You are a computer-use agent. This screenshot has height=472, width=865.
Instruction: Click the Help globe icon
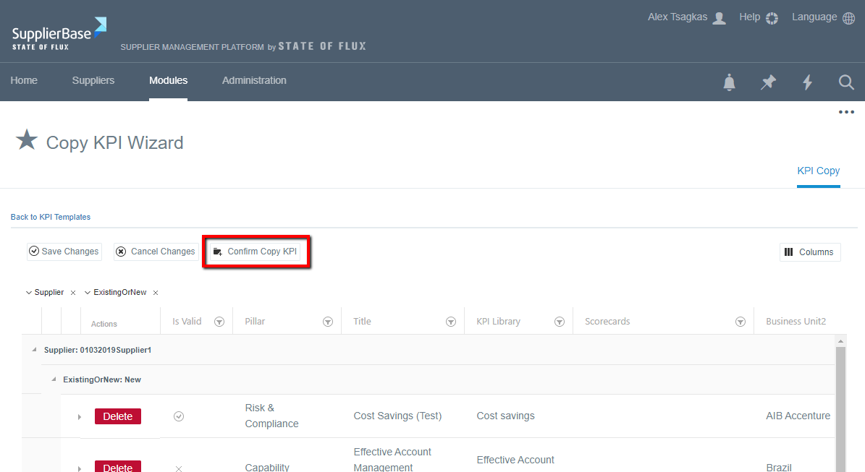click(x=772, y=17)
